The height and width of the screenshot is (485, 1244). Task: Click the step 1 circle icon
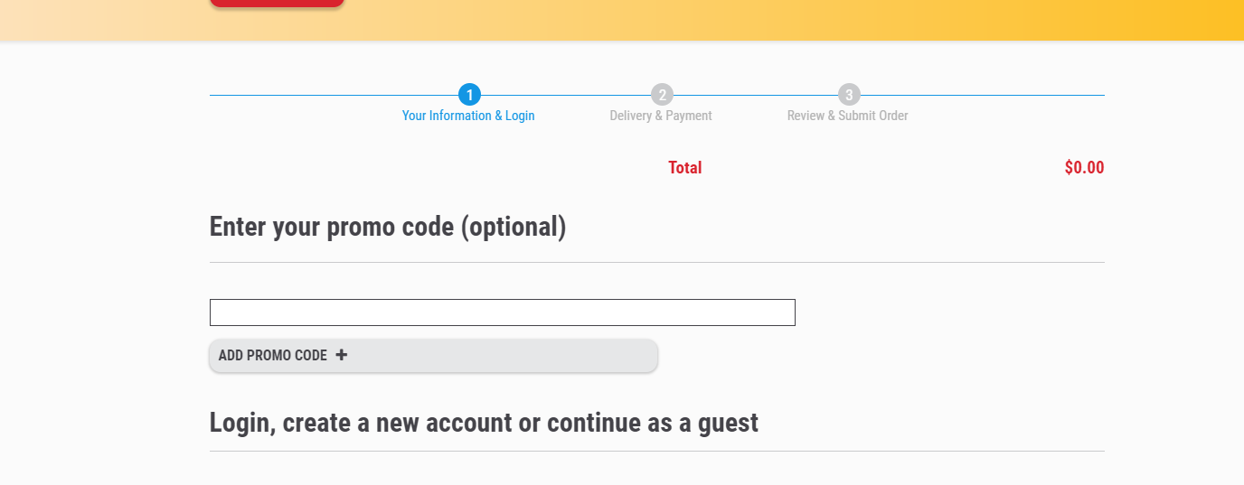pyautogui.click(x=469, y=95)
